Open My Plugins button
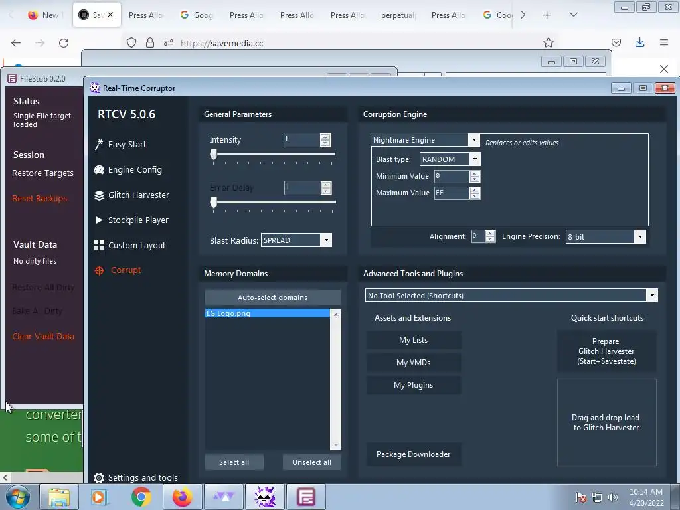This screenshot has width=680, height=510. point(413,385)
